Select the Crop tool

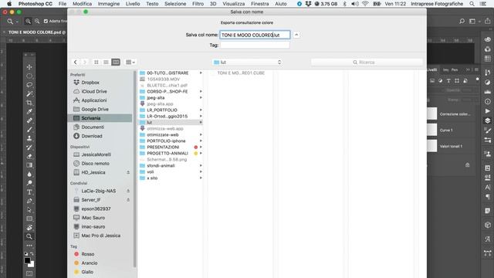29,103
